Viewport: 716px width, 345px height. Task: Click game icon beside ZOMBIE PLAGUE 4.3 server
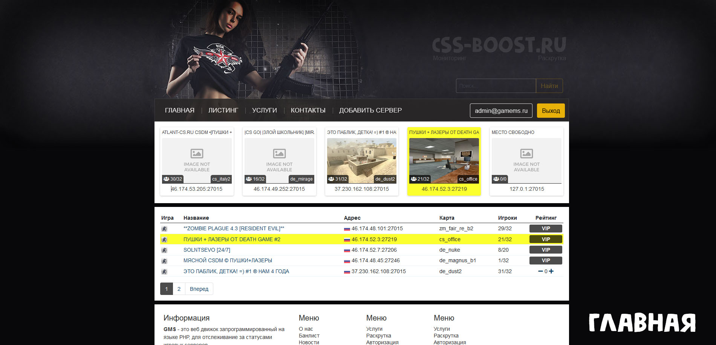coord(164,229)
